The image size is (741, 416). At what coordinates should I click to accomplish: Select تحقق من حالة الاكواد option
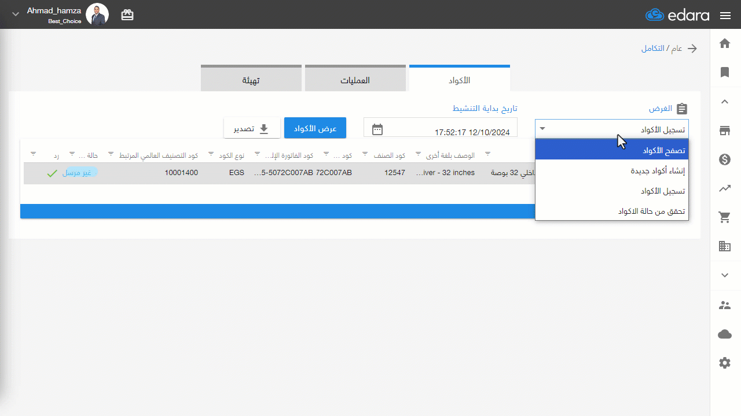[x=612, y=211]
